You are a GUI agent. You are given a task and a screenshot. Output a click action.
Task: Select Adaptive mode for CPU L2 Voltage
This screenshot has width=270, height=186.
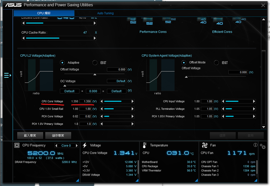(x=62, y=63)
